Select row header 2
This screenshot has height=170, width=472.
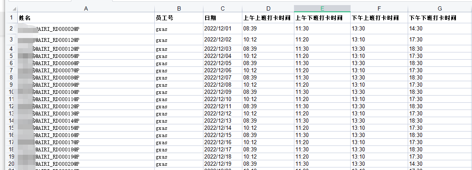pyautogui.click(x=11, y=29)
